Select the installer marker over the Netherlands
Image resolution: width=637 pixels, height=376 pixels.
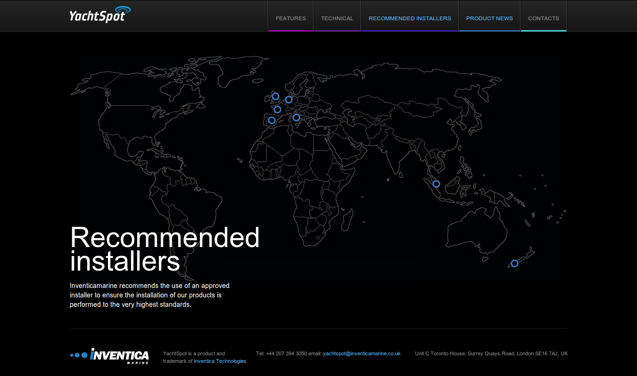(x=289, y=99)
